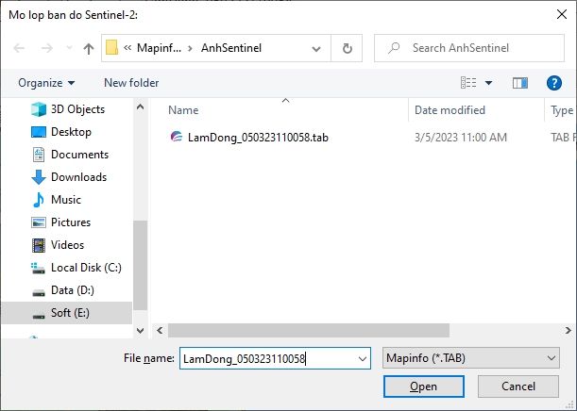Open the view options dropdown arrow
This screenshot has width=577, height=411.
coord(488,83)
